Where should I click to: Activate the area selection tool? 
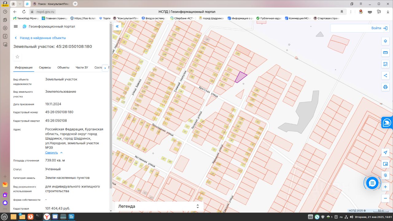(385, 64)
